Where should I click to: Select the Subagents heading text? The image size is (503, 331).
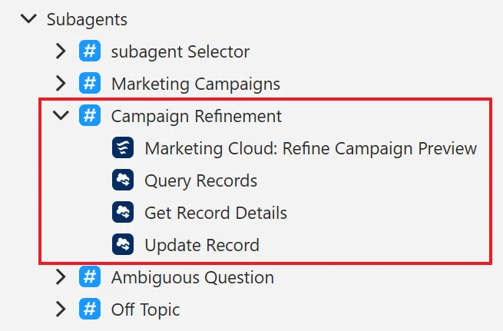(87, 20)
